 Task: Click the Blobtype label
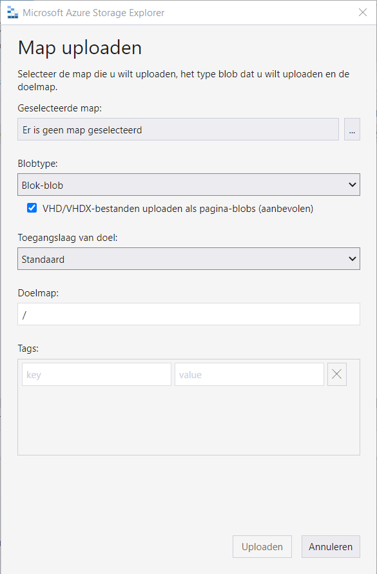pyautogui.click(x=38, y=164)
